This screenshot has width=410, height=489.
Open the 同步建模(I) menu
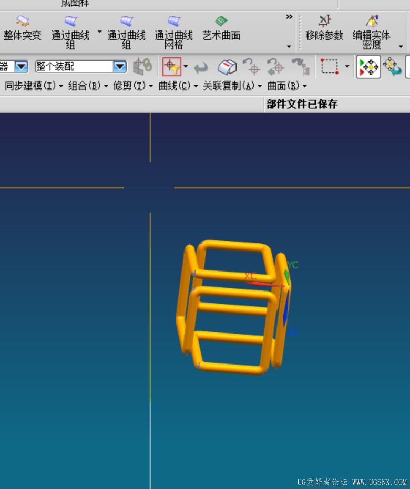(x=34, y=86)
